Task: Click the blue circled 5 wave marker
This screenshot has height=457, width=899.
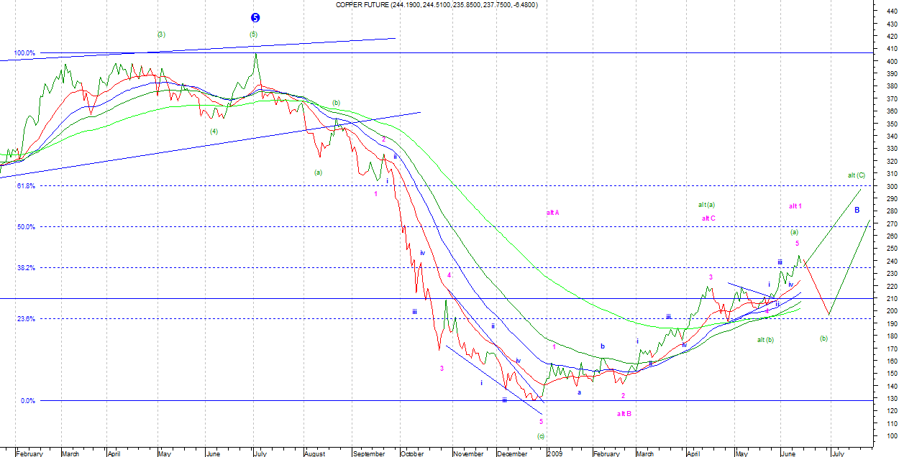Action: pyautogui.click(x=254, y=18)
